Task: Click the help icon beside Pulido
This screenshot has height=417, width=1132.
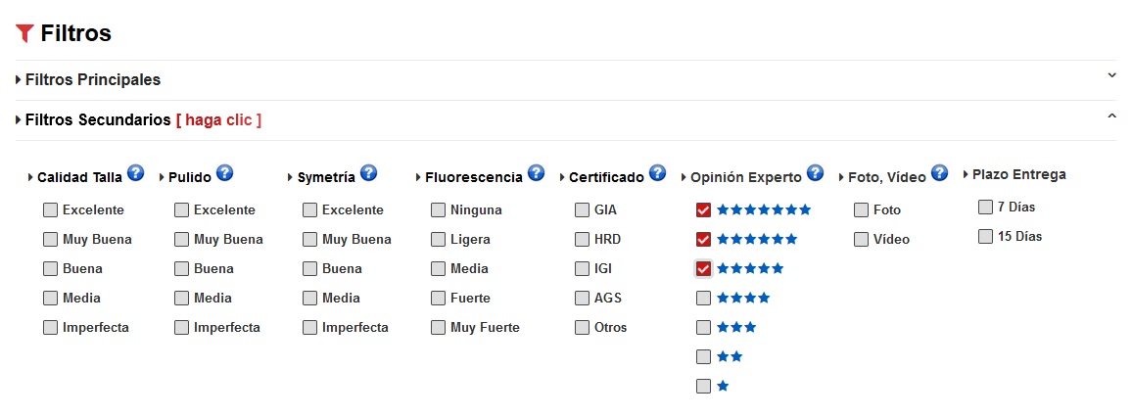Action: coord(224,173)
